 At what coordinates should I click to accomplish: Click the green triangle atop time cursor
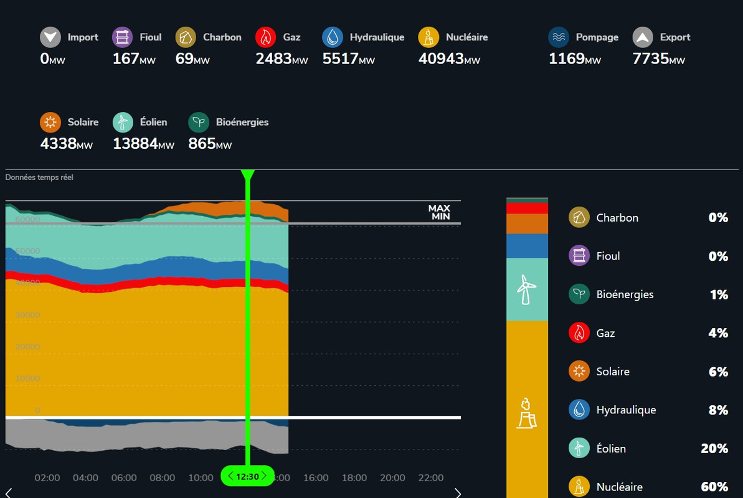point(247,175)
